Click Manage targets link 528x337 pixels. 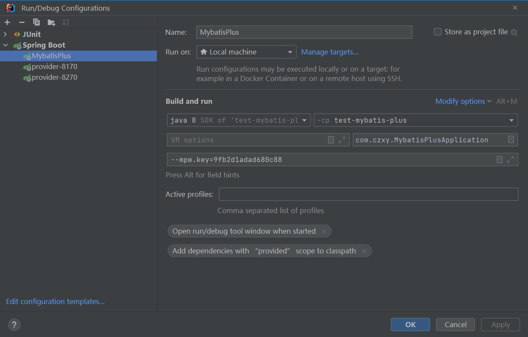pos(329,52)
